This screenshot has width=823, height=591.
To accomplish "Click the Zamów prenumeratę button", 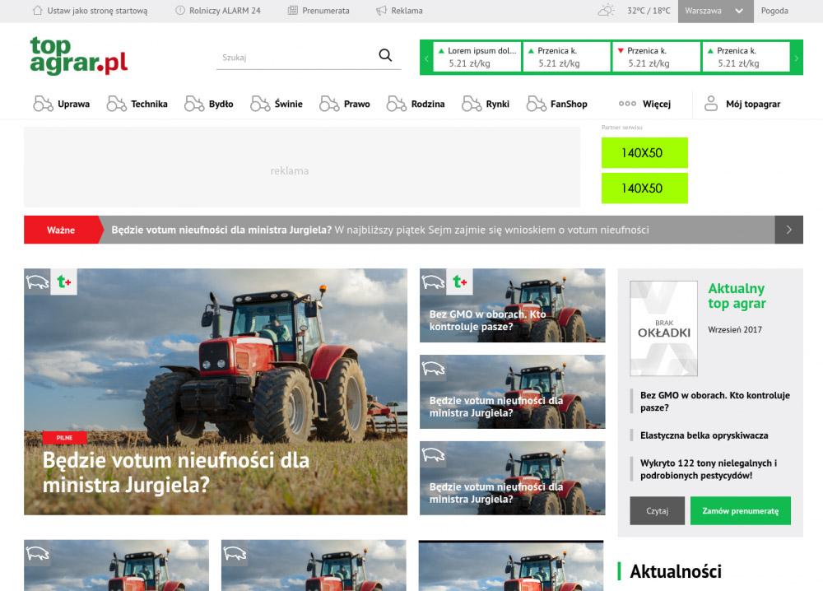I will 740,510.
